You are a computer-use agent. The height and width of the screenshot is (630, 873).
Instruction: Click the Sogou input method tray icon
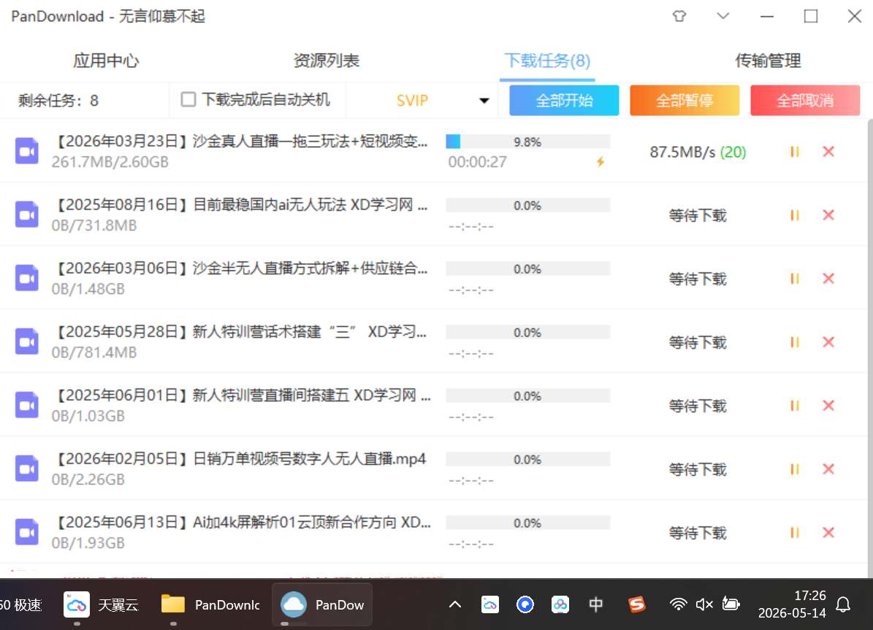636,604
